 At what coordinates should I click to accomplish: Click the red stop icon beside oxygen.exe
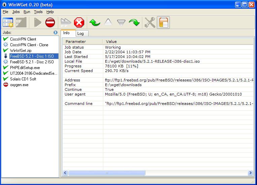(x=6, y=84)
